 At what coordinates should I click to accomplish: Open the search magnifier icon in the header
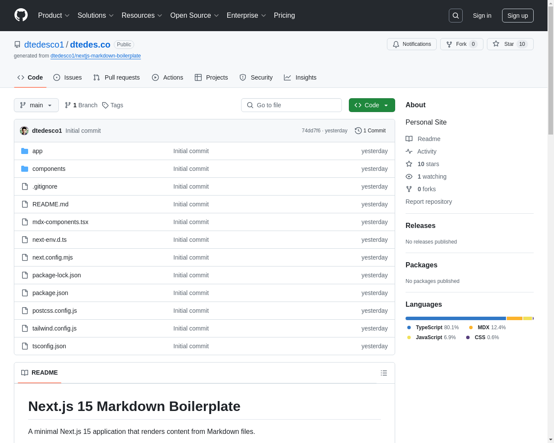(456, 16)
